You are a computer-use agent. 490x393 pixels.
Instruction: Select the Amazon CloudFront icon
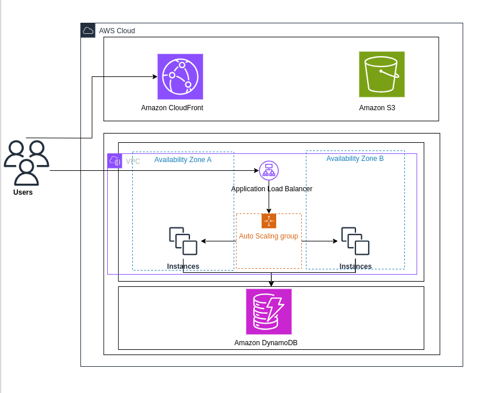coord(180,76)
